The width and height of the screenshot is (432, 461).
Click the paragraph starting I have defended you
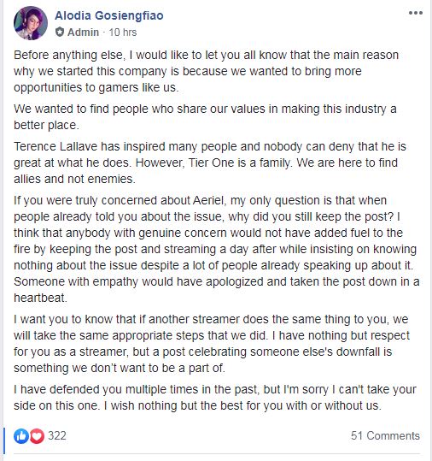click(x=215, y=398)
